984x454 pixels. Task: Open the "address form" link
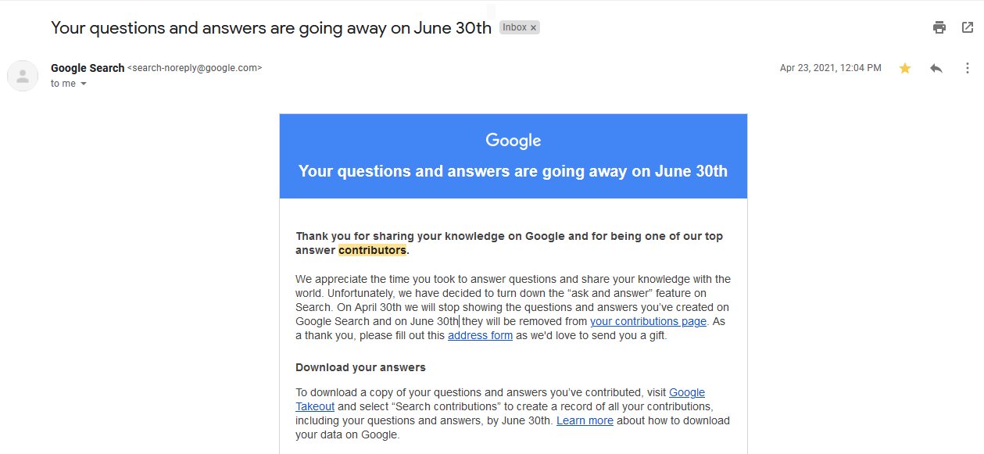(x=480, y=335)
